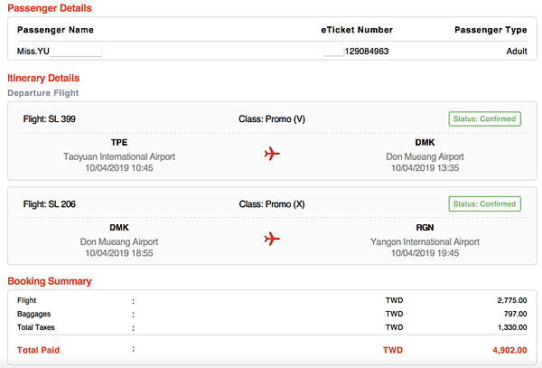Click the Baggages amount 797.00
Viewport: 542px width, 368px height.
pos(516,314)
